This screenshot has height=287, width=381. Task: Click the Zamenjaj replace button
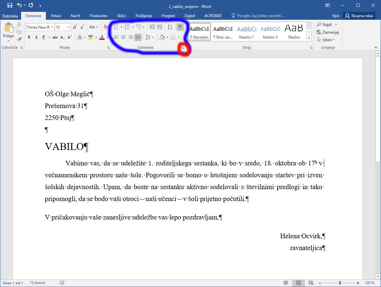(328, 32)
